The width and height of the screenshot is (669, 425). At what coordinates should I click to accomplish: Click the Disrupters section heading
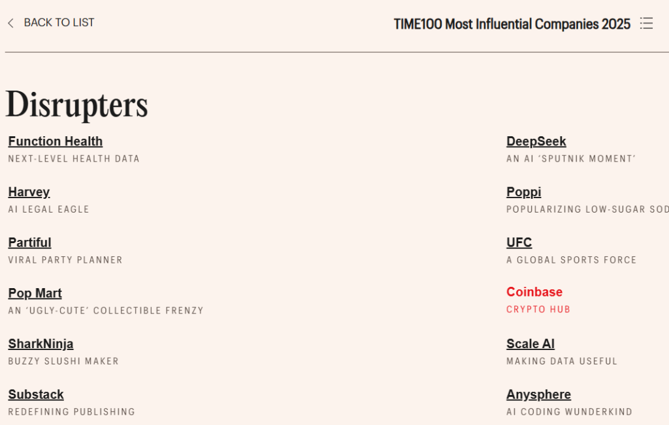pyautogui.click(x=77, y=104)
